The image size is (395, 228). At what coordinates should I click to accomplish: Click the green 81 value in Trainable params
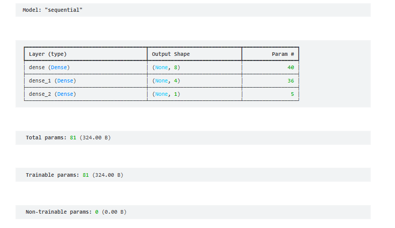(86, 175)
